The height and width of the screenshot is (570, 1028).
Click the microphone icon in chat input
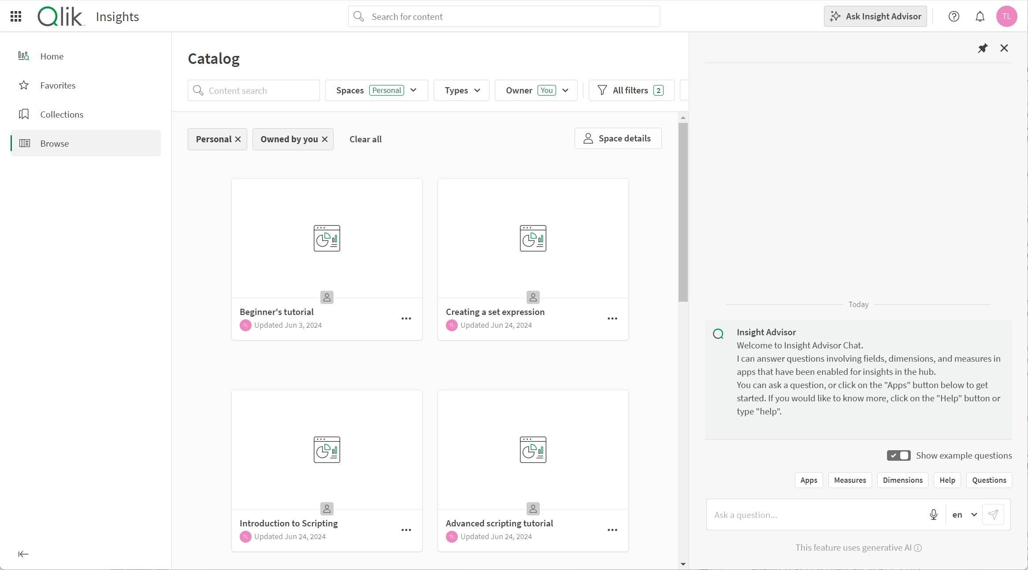934,514
